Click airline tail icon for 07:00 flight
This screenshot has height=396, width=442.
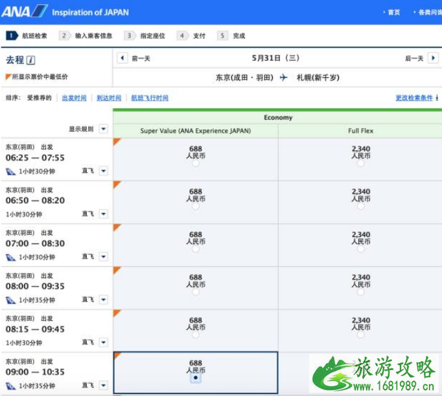tap(11, 258)
